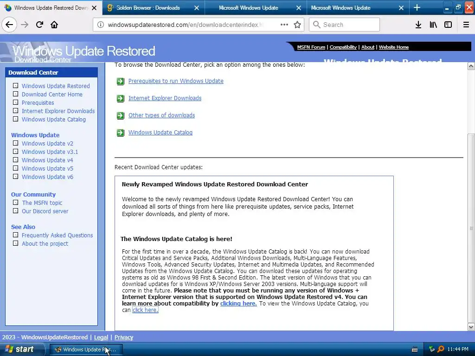The height and width of the screenshot is (356, 475).
Task: Open The MSFN topic link
Action: [42, 203]
